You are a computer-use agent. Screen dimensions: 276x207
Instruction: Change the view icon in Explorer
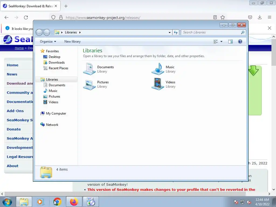coord(216,42)
